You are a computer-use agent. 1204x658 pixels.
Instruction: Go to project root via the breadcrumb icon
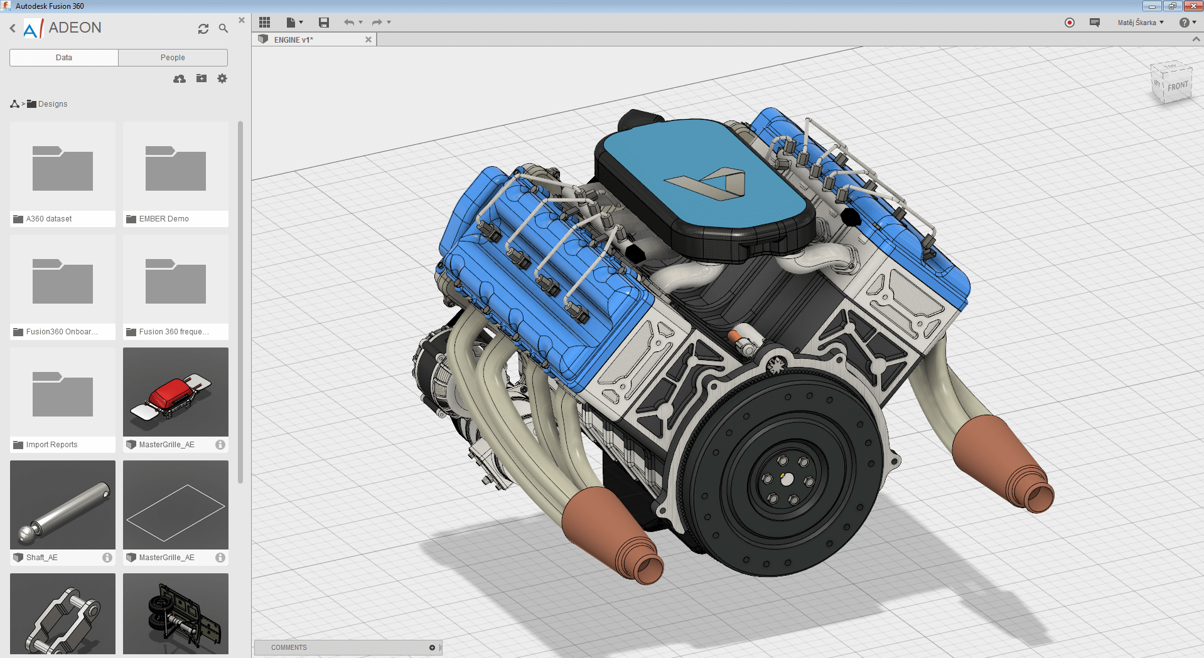(14, 104)
